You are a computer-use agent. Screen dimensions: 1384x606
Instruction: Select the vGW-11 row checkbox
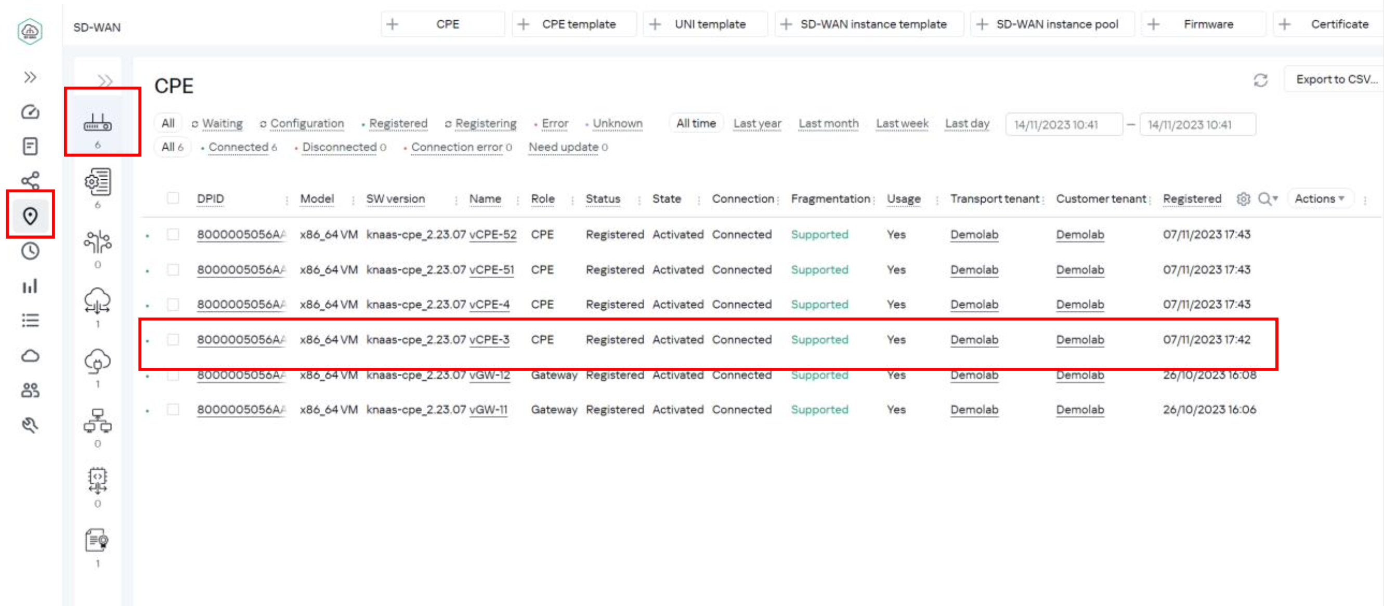click(x=173, y=410)
